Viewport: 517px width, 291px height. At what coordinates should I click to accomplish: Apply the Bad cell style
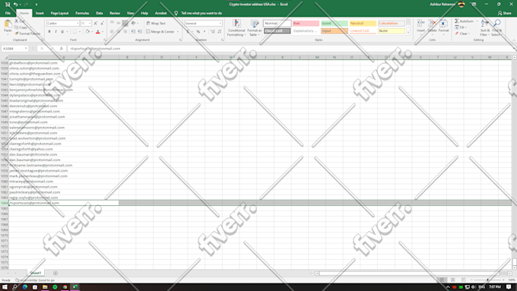(x=306, y=24)
